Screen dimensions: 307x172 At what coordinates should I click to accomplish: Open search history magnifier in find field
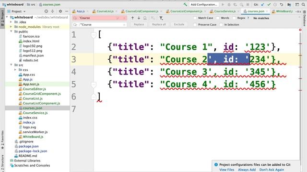coord(75,18)
